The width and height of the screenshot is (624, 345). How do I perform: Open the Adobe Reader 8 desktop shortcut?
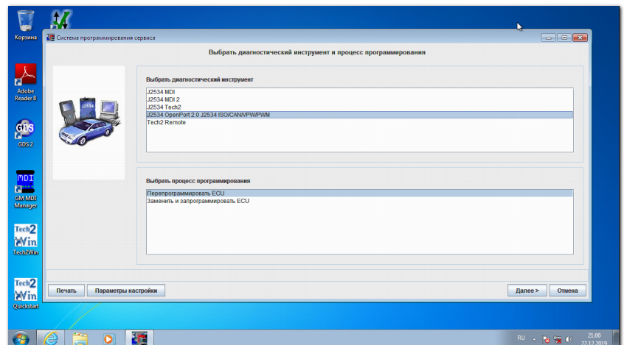(x=26, y=82)
